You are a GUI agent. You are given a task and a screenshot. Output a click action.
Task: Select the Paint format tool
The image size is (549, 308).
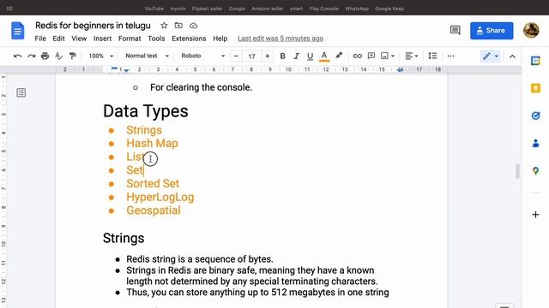click(x=72, y=56)
